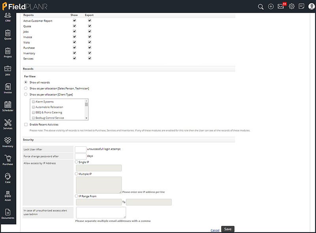
Task: Select IP Range From radio option
Action: pyautogui.click(x=76, y=196)
